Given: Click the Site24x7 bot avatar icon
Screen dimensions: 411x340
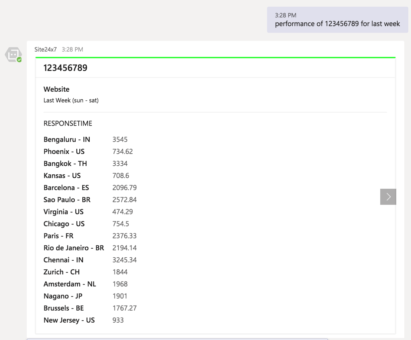Looking at the screenshot, I should click(13, 55).
